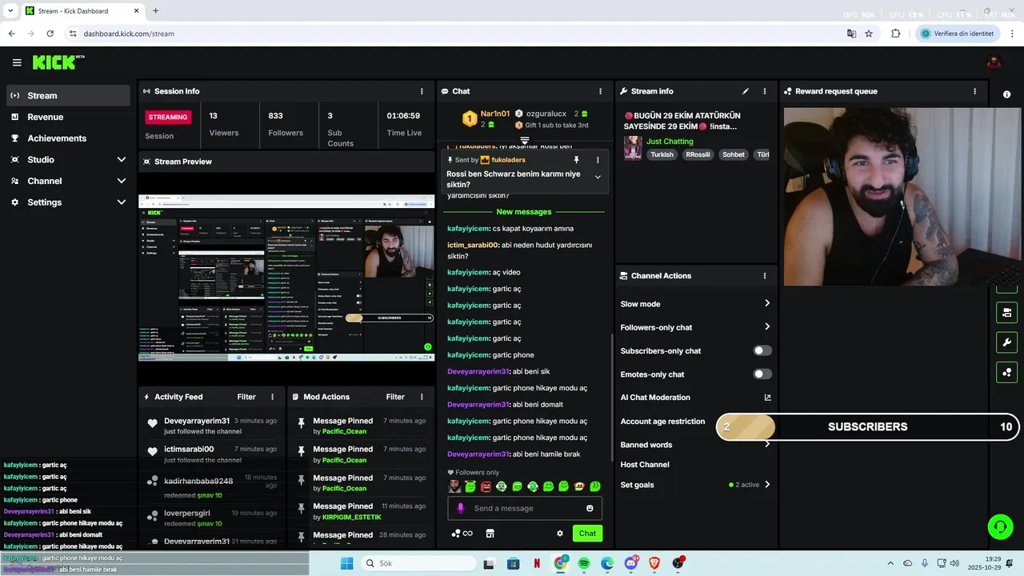Viewport: 1024px width, 576px height.
Task: Open Windows Start menu
Action: click(x=346, y=563)
